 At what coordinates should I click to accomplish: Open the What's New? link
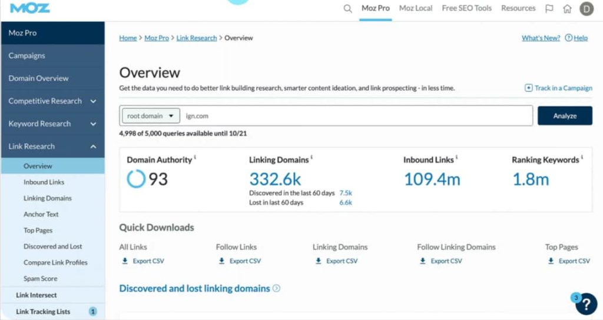pyautogui.click(x=541, y=38)
